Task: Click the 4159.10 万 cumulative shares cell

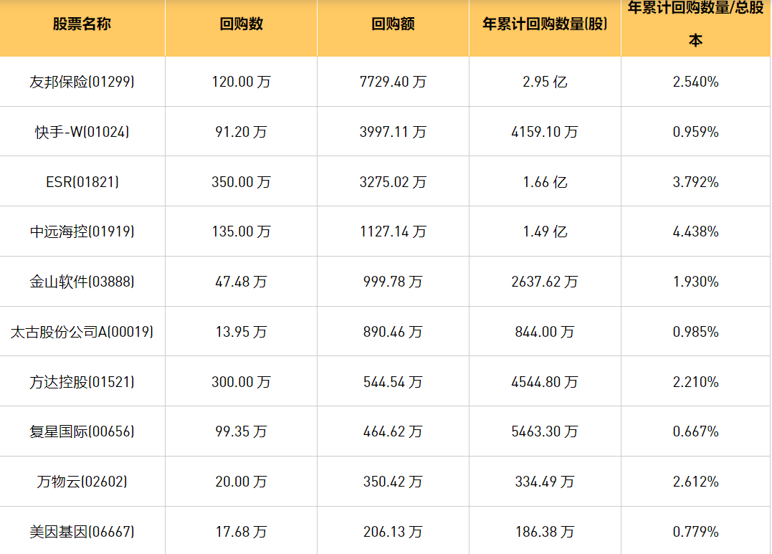Action: coord(545,132)
